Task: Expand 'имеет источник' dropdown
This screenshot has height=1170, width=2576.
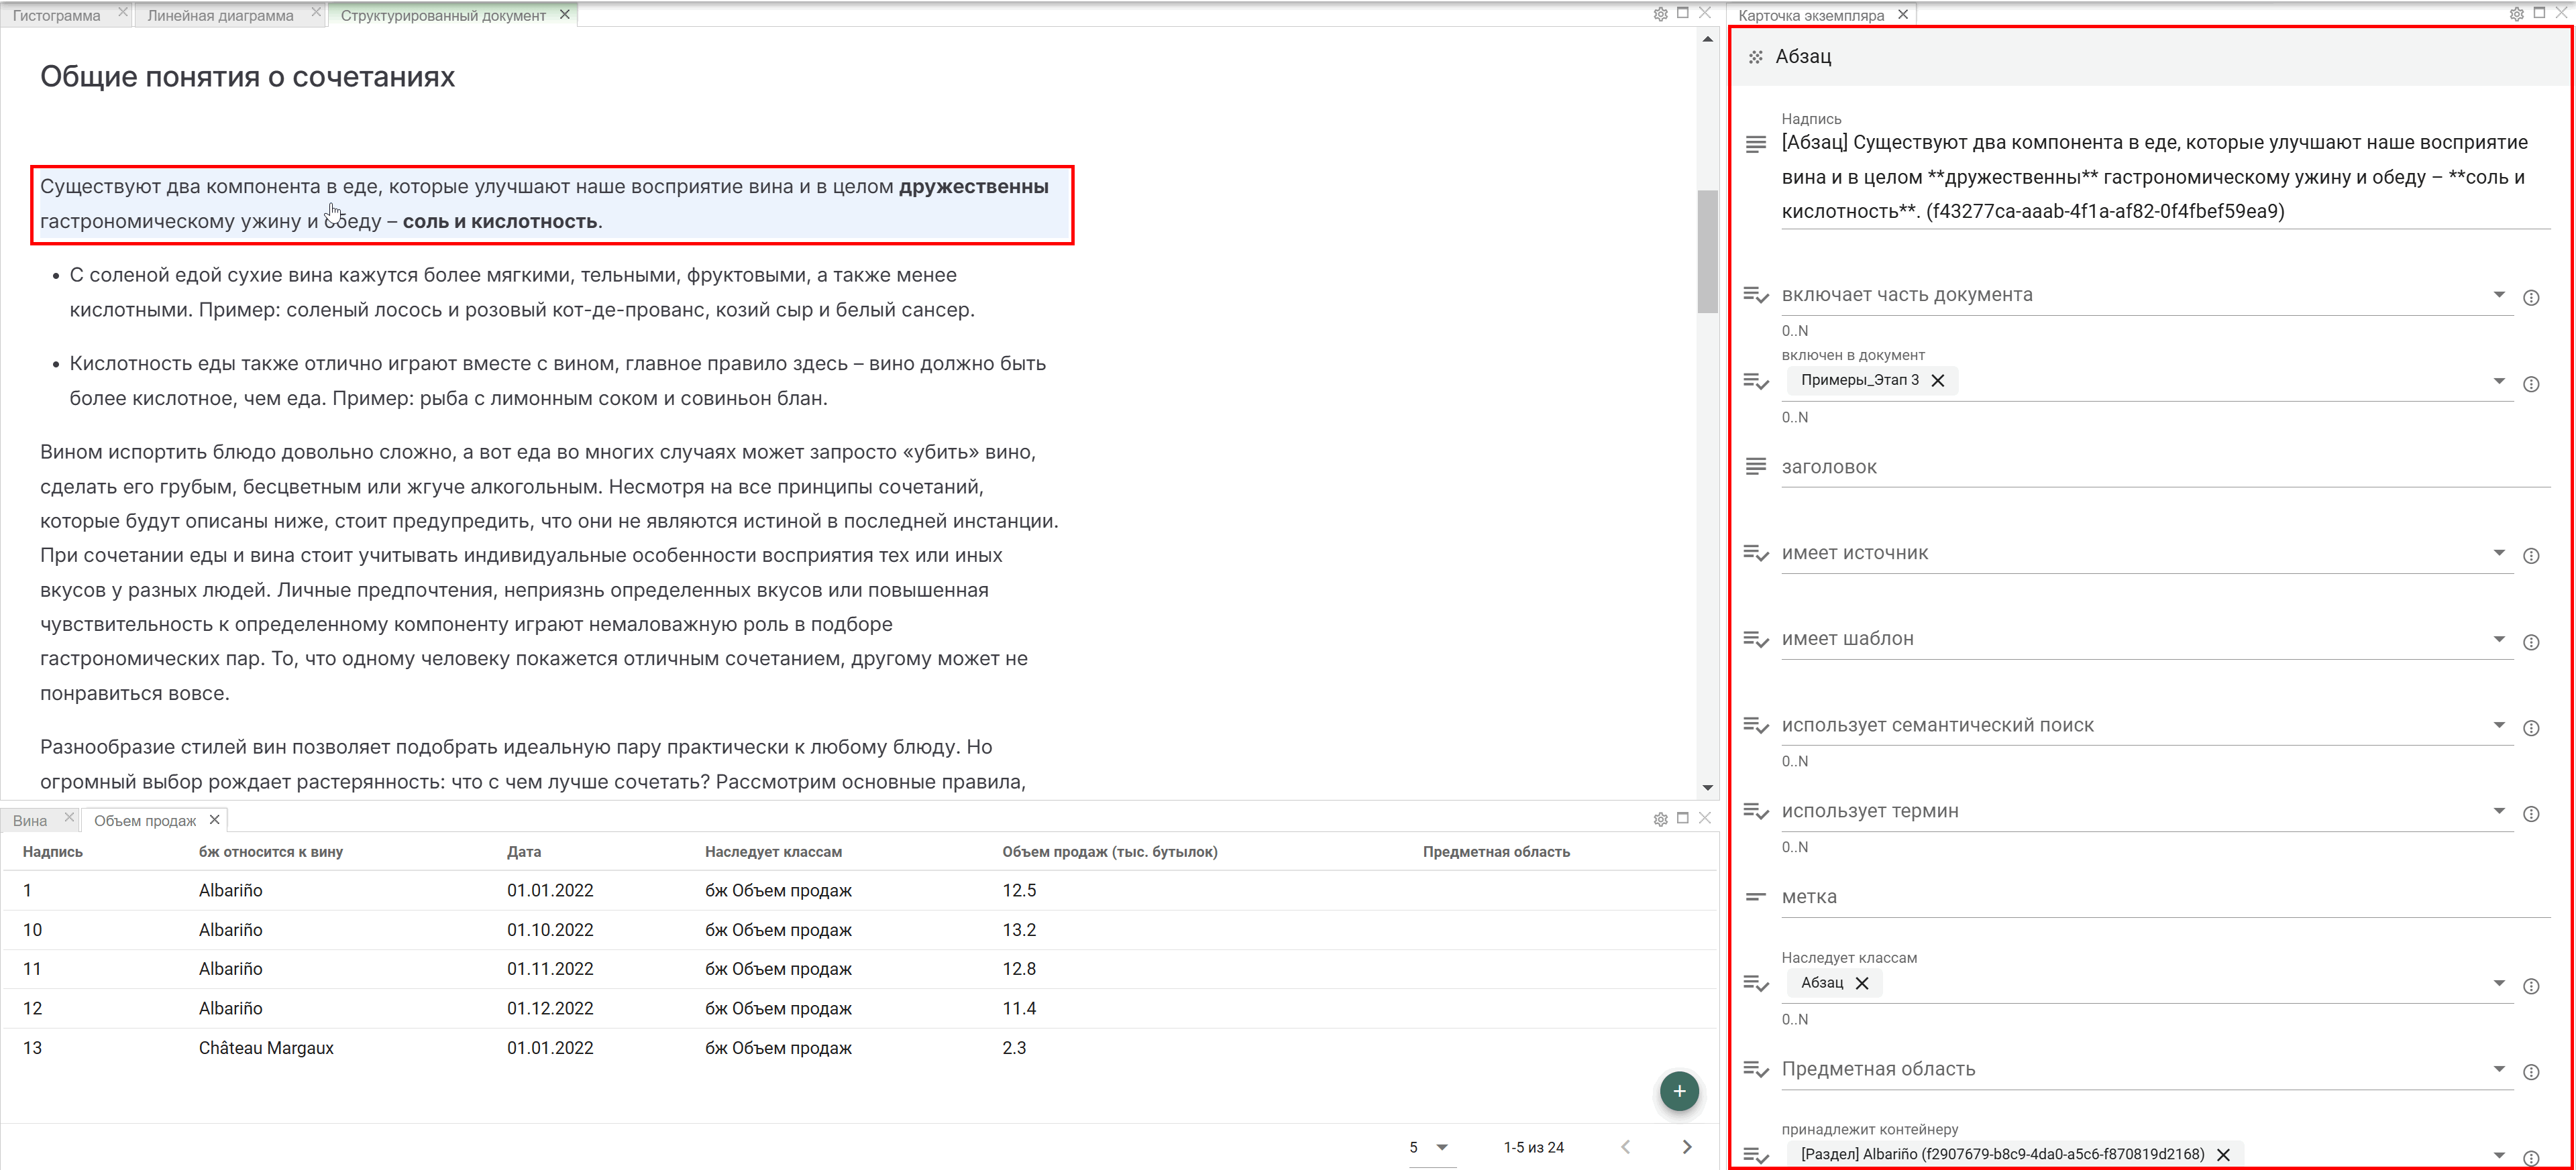Action: pos(2498,552)
